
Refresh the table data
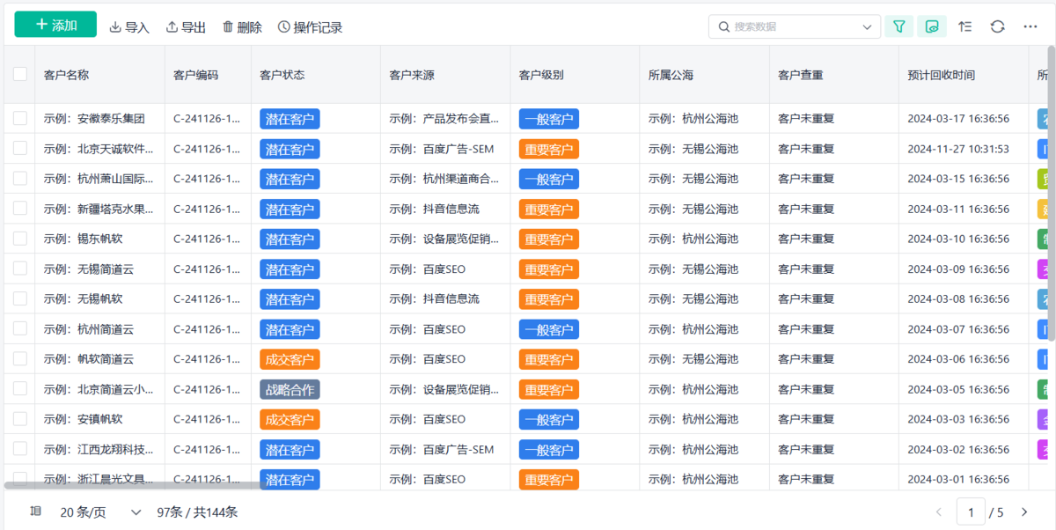tap(998, 26)
